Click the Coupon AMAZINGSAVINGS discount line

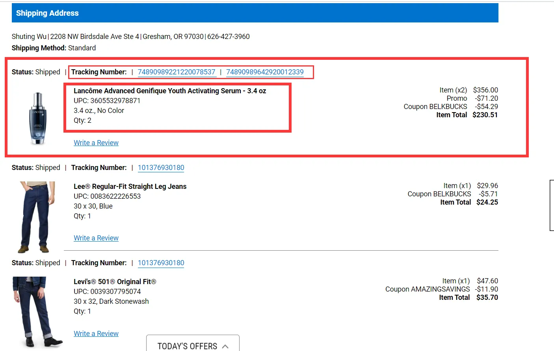(x=441, y=289)
